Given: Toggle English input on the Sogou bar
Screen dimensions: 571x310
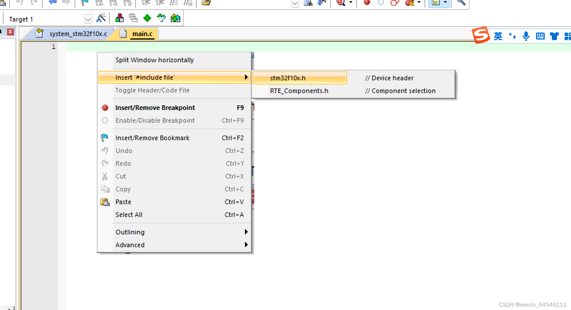Looking at the screenshot, I should point(498,36).
